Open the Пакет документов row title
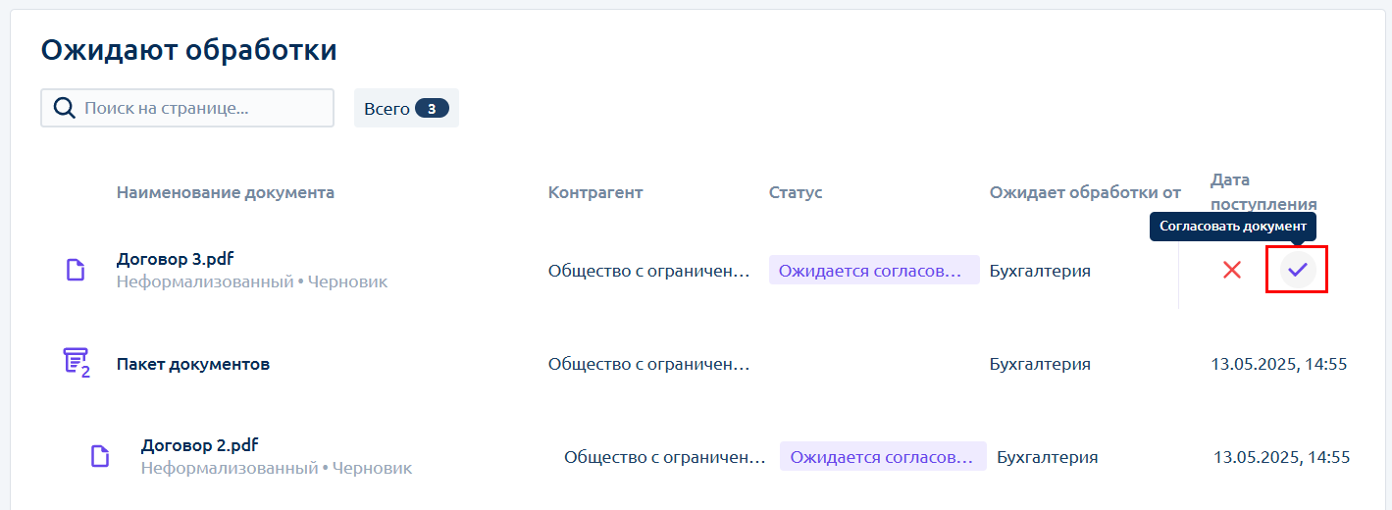Screen dimensions: 1392x510 tap(193, 364)
